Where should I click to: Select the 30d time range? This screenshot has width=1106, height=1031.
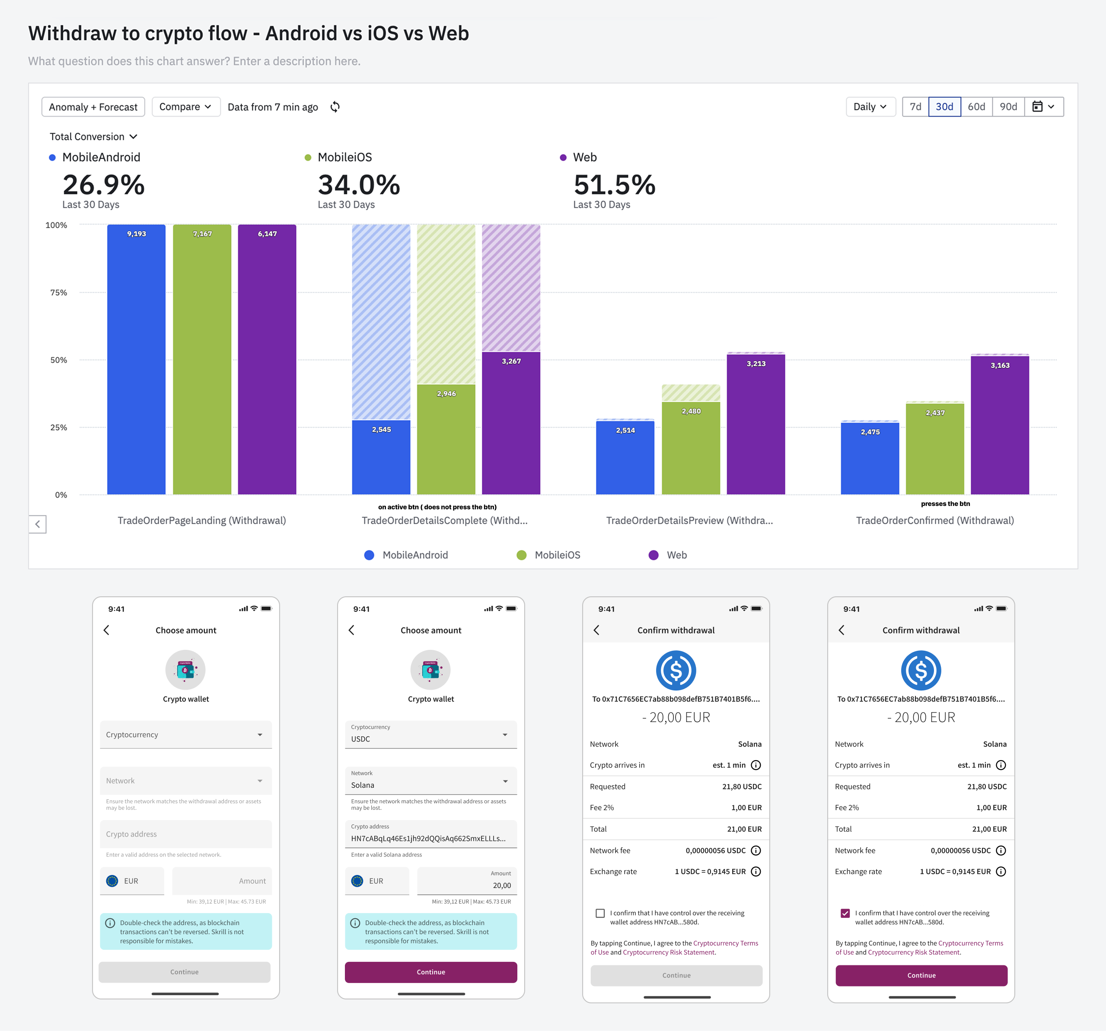click(x=945, y=107)
